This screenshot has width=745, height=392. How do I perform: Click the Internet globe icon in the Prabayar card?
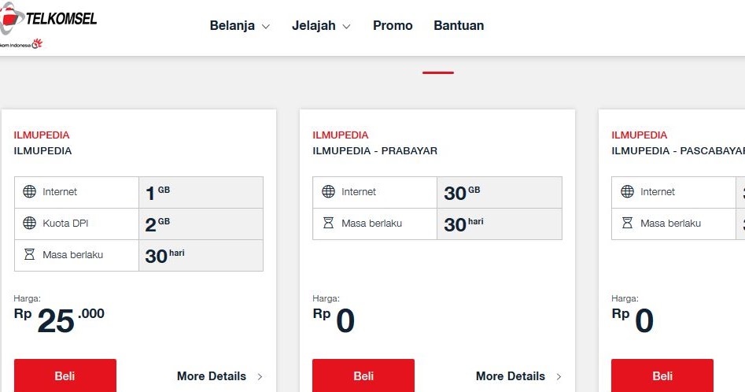[x=328, y=192]
